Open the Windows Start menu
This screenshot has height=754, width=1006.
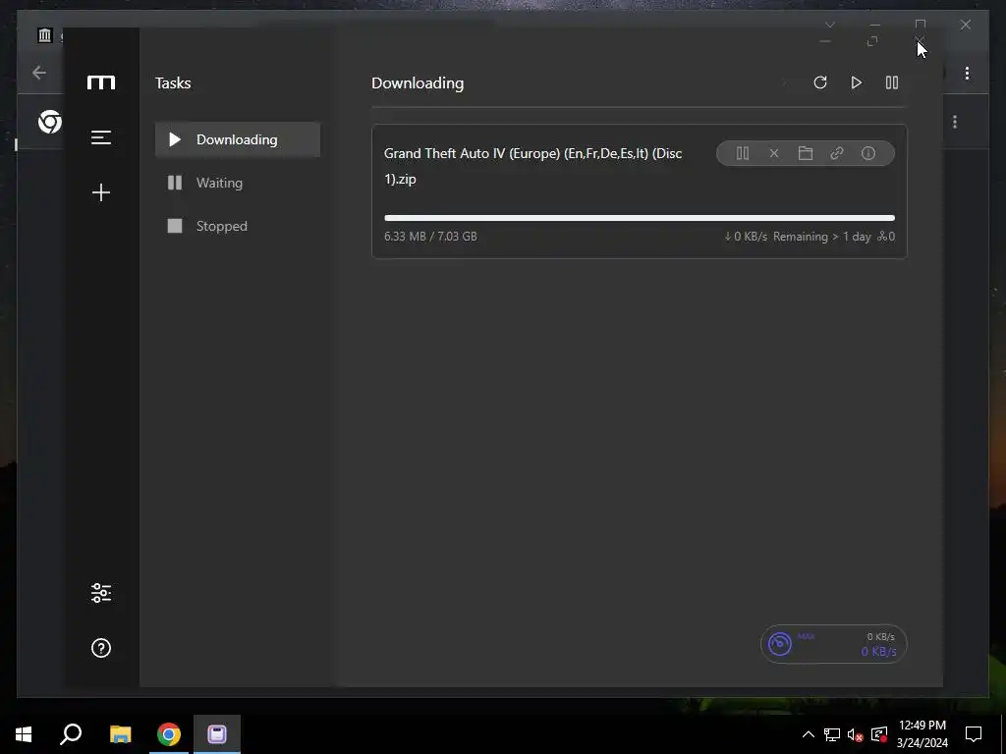pyautogui.click(x=24, y=734)
